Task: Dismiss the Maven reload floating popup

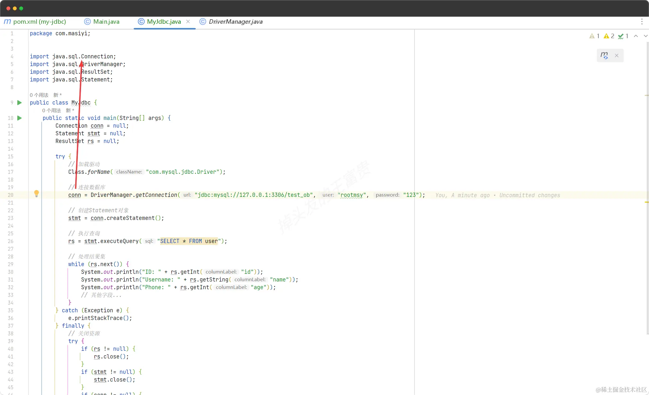Action: [x=617, y=55]
